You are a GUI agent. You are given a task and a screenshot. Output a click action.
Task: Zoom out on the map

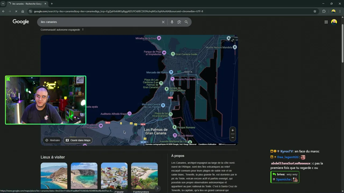pyautogui.click(x=233, y=138)
